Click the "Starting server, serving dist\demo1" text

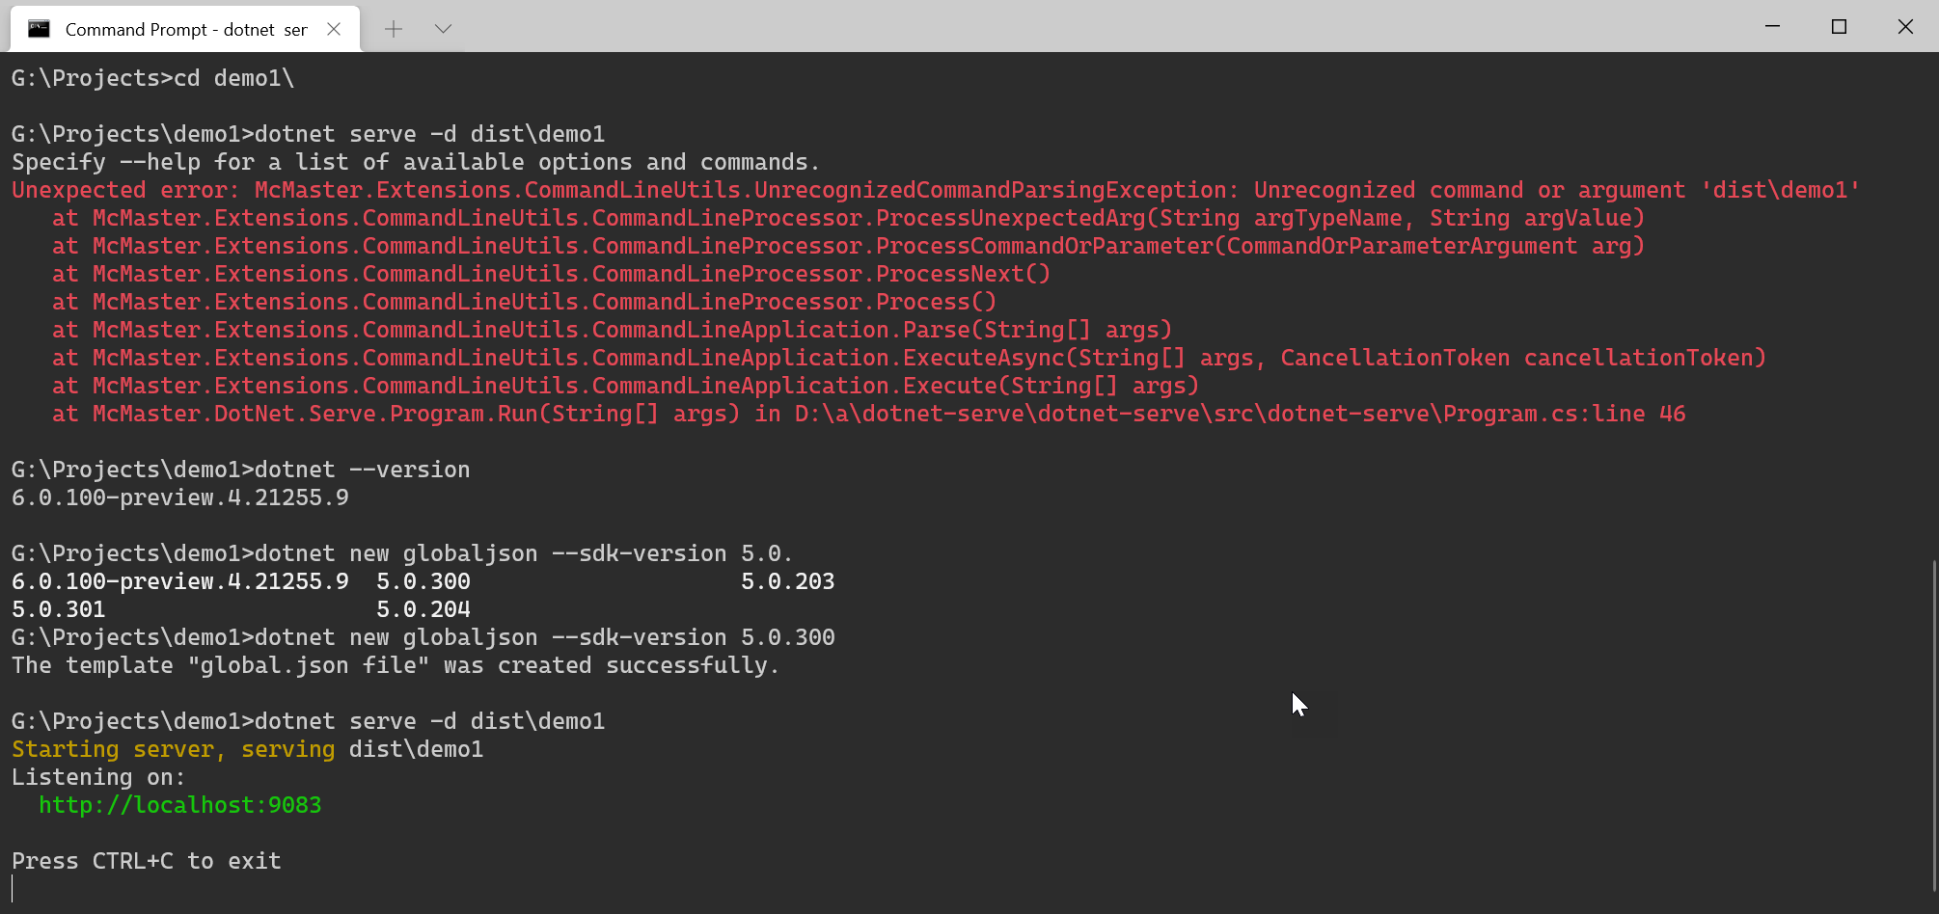[246, 748]
